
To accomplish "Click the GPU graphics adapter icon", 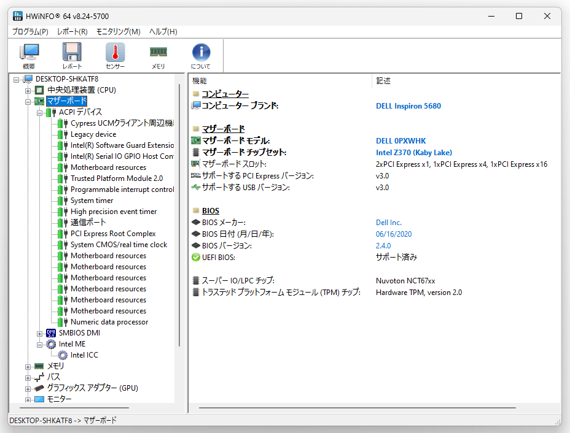I will [39, 388].
